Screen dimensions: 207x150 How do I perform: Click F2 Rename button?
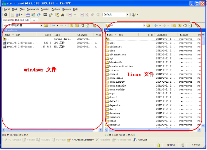click(x=13, y=140)
